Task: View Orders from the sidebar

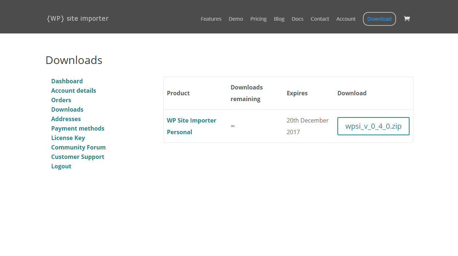Action: coord(61,100)
